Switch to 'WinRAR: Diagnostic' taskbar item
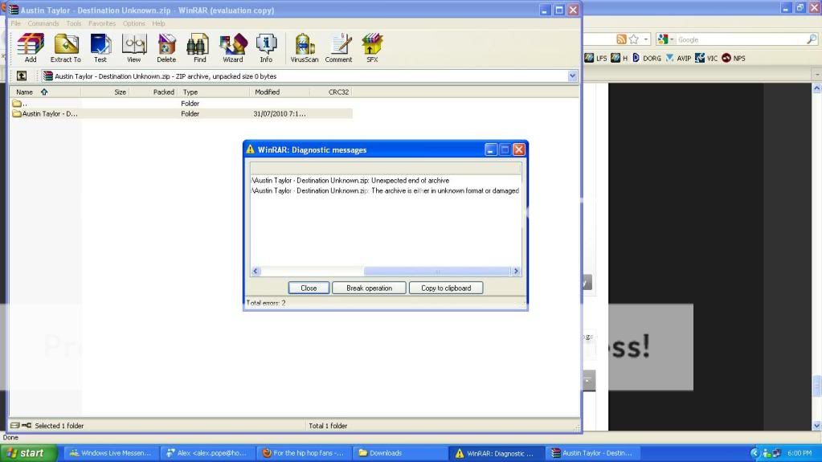Image resolution: width=822 pixels, height=462 pixels. click(495, 453)
